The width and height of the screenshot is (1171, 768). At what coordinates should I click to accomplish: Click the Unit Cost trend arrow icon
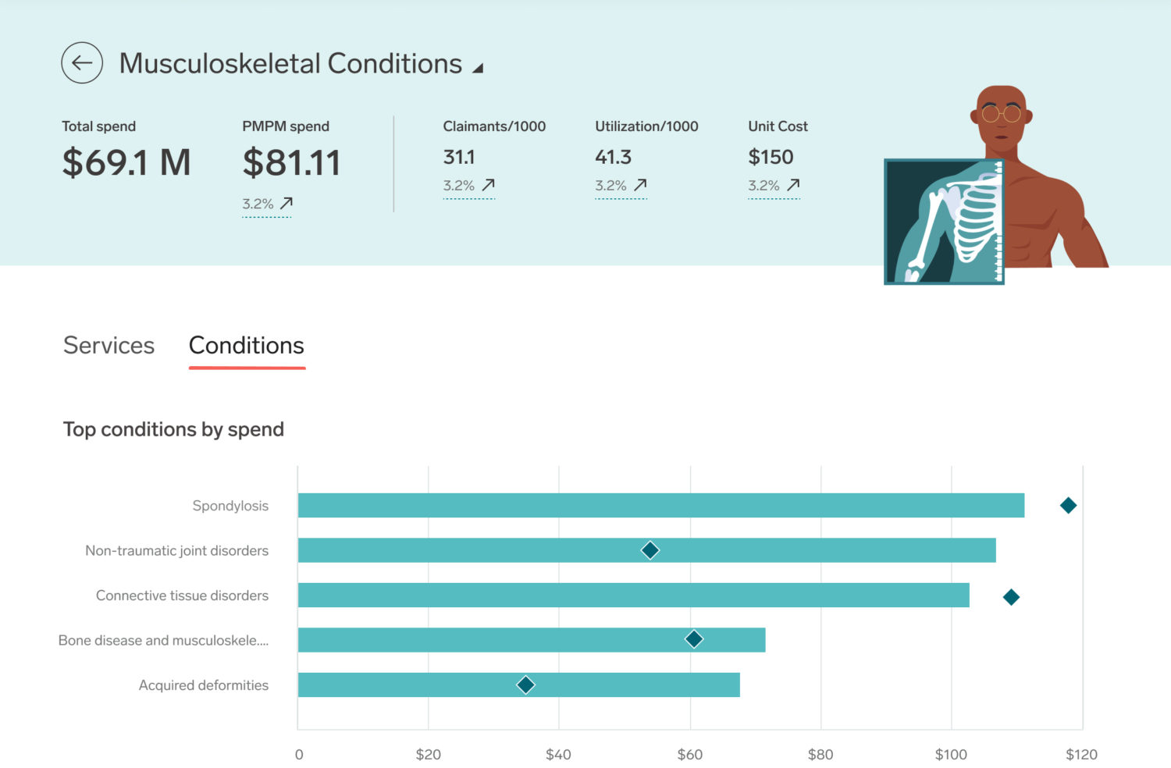coord(793,185)
